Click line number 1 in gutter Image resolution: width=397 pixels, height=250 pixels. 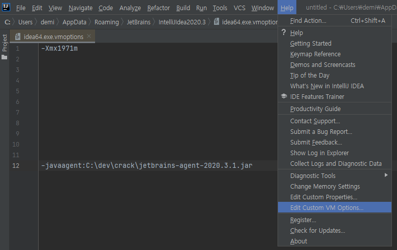click(x=17, y=48)
